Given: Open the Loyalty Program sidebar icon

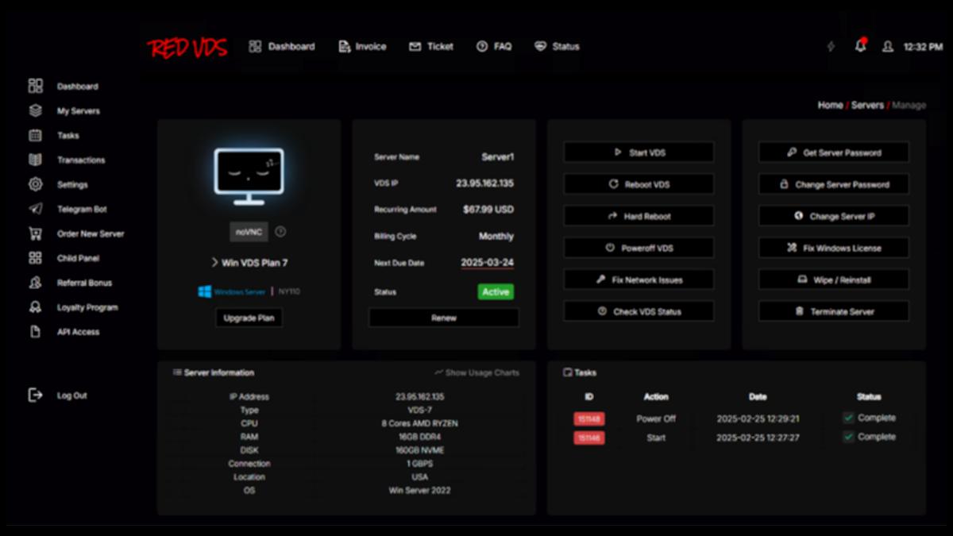Looking at the screenshot, I should [35, 307].
